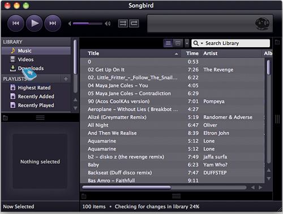This screenshot has width=283, height=214.
Task: Open the view options dropdown arrow
Action: point(187,43)
